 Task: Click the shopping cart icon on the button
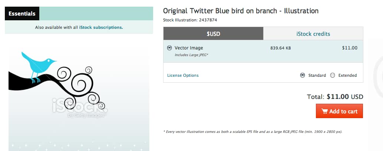324,111
